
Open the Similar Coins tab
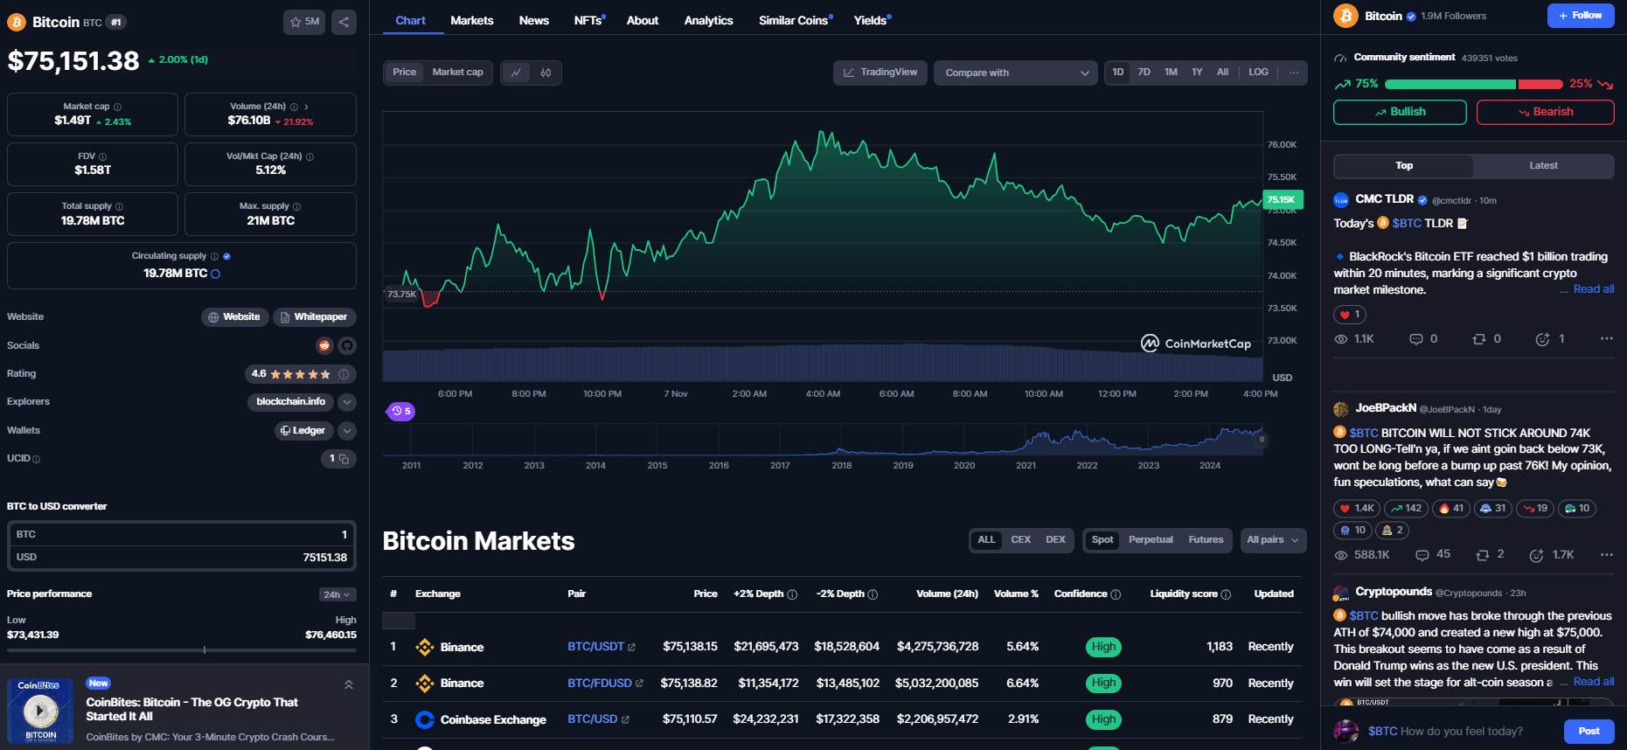[x=795, y=20]
